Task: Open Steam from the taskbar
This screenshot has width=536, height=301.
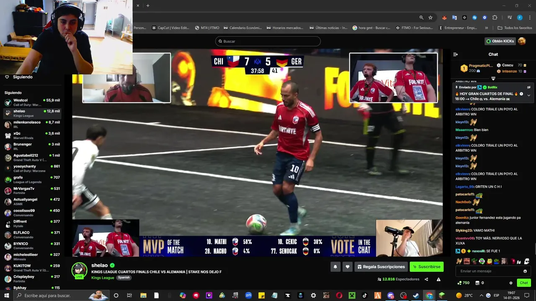Action: [416, 296]
